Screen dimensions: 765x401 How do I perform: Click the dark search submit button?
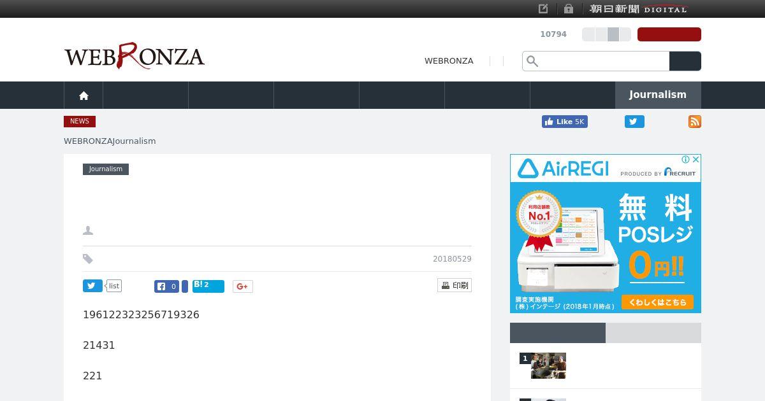(685, 61)
